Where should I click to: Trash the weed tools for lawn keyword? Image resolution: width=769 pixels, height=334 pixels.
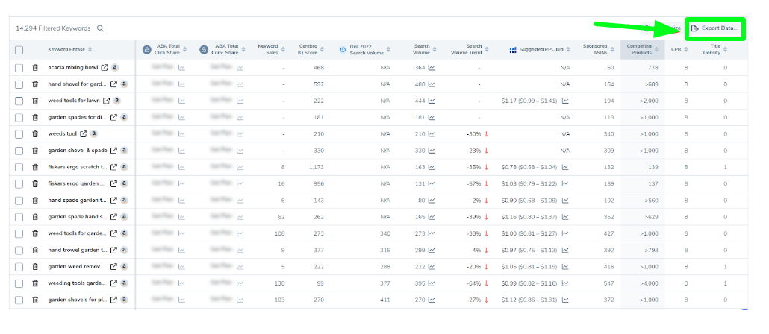(35, 101)
